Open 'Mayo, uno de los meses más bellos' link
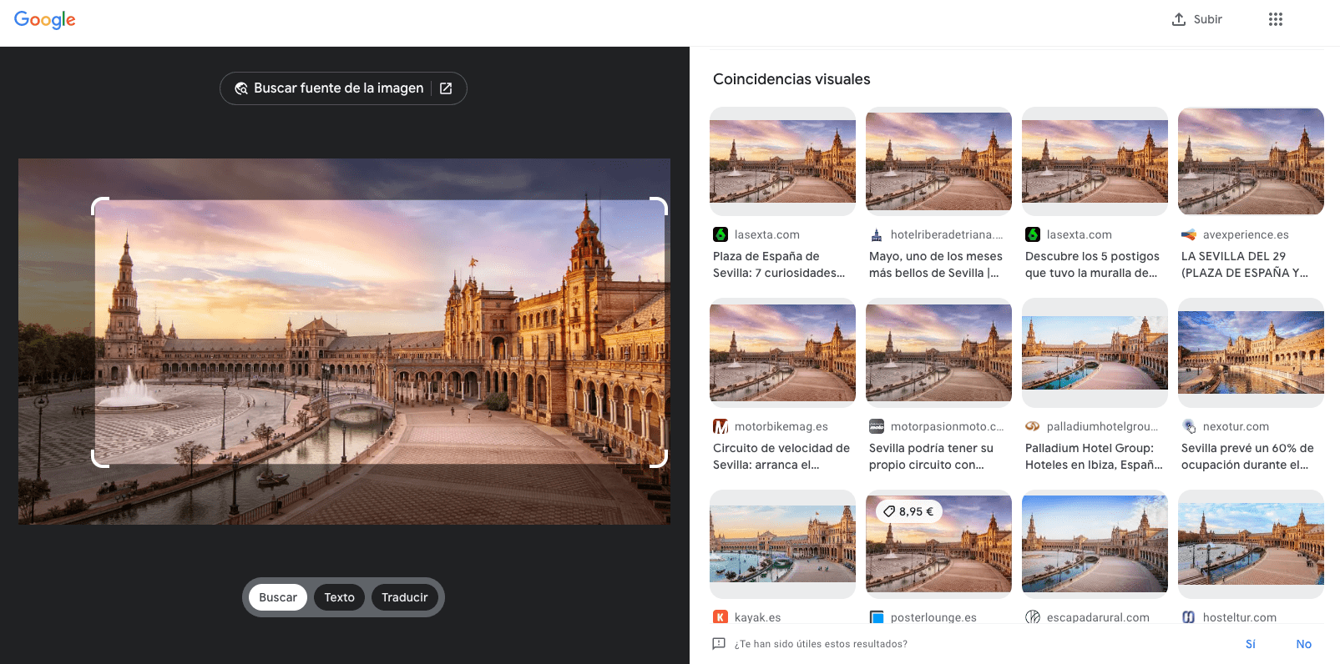This screenshot has height=664, width=1340. point(936,264)
